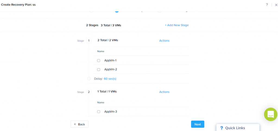Click the Next button
The height and width of the screenshot is (131, 278).
click(198, 124)
